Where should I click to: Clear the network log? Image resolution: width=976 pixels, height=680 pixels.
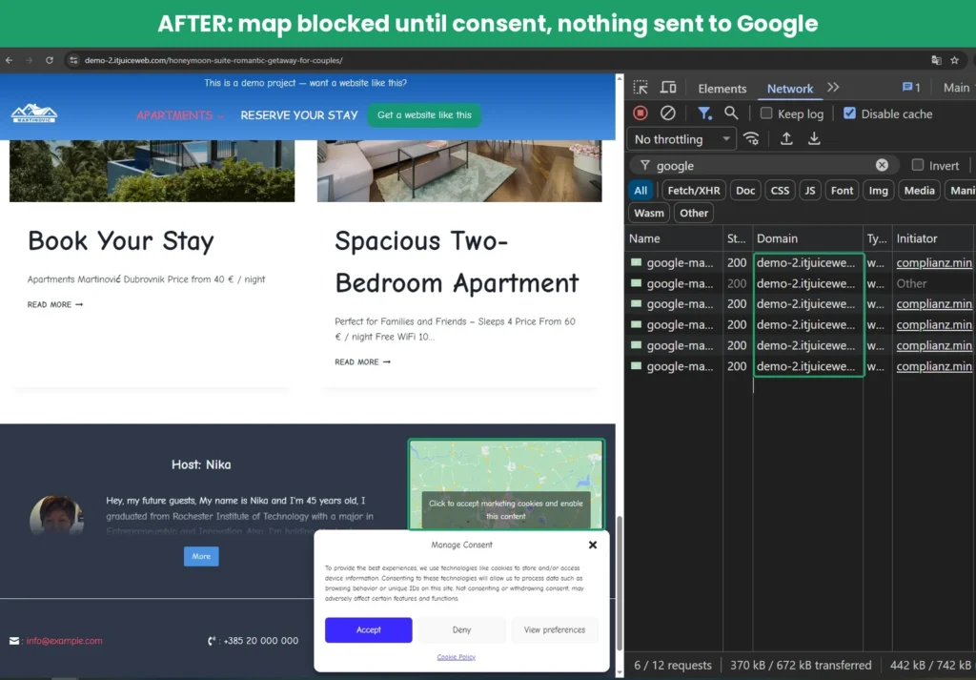click(x=668, y=113)
